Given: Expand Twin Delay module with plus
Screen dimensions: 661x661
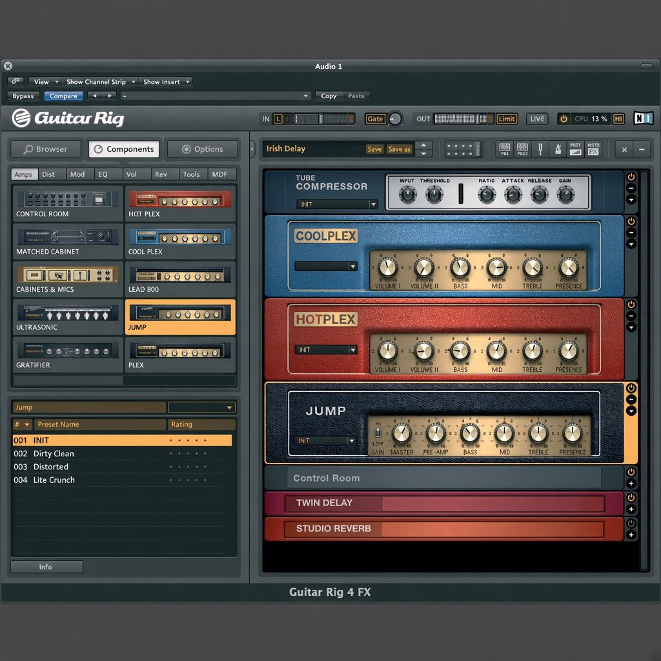Looking at the screenshot, I should pyautogui.click(x=631, y=509).
